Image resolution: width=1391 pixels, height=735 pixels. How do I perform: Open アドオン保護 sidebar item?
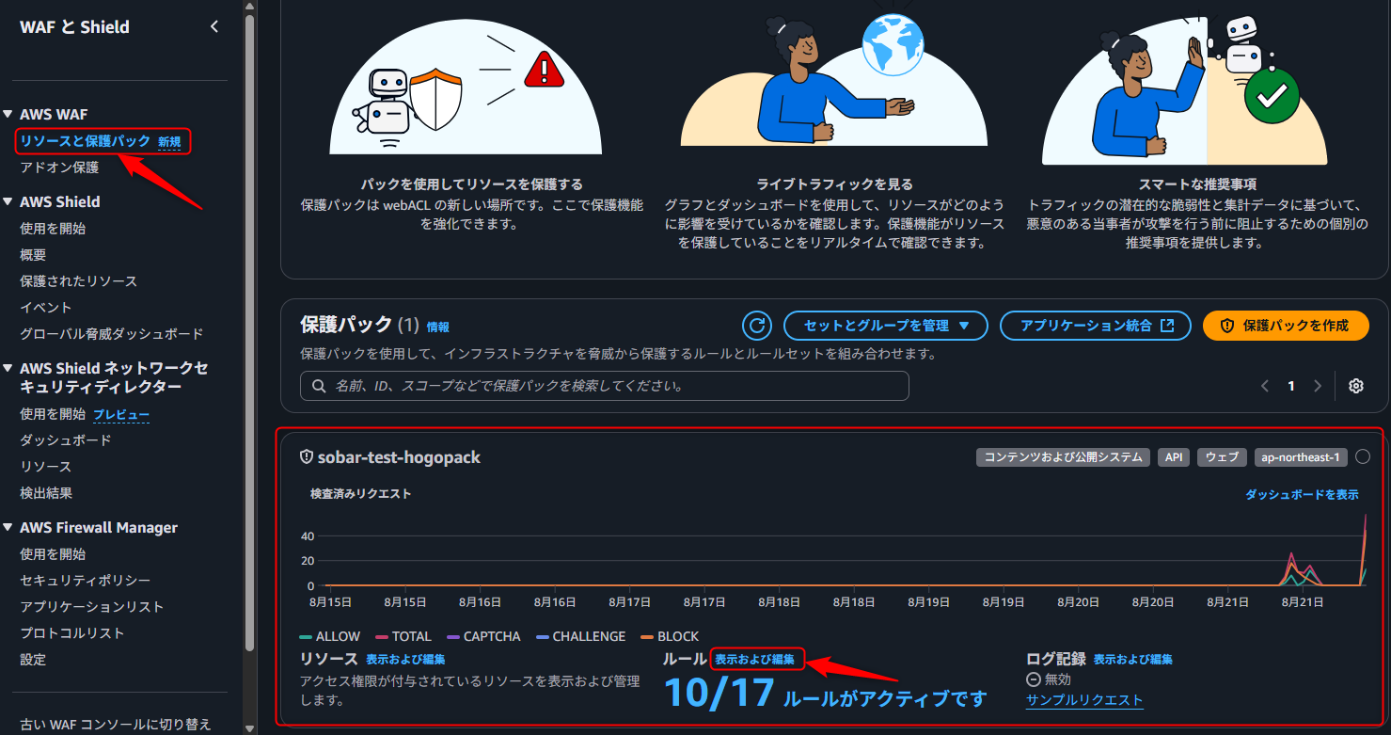(x=59, y=168)
